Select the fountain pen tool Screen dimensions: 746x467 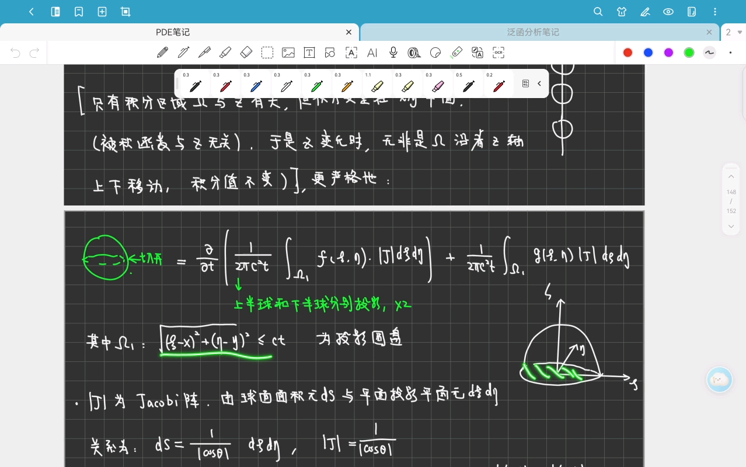(183, 53)
